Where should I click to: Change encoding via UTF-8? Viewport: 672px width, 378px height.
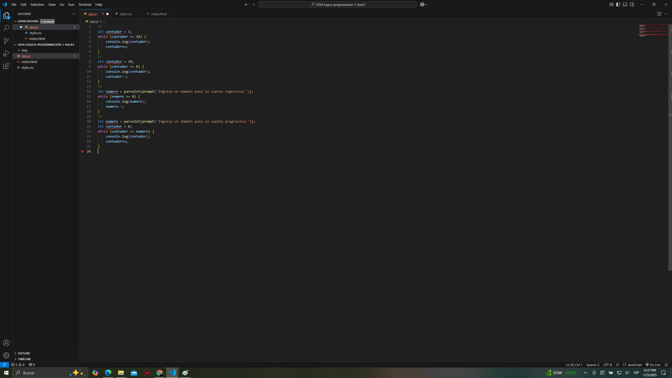607,365
